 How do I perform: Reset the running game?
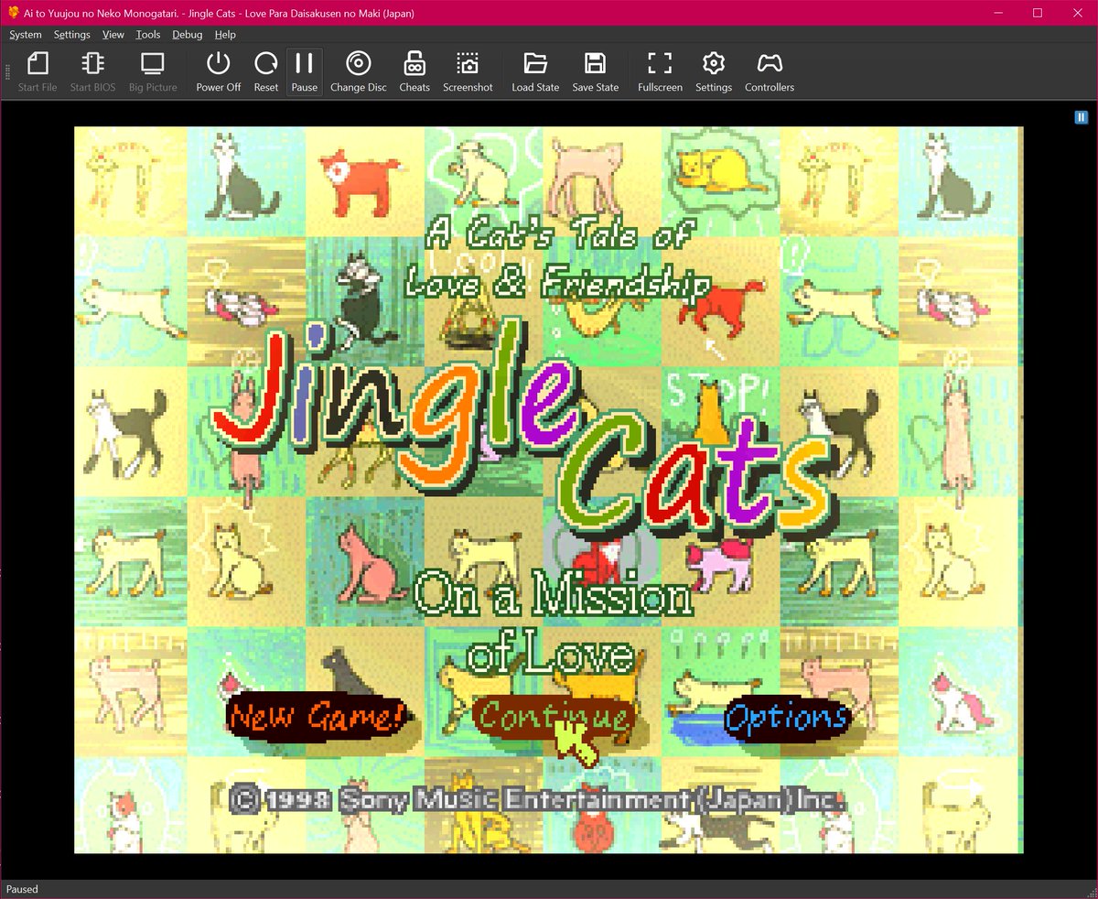coord(266,72)
